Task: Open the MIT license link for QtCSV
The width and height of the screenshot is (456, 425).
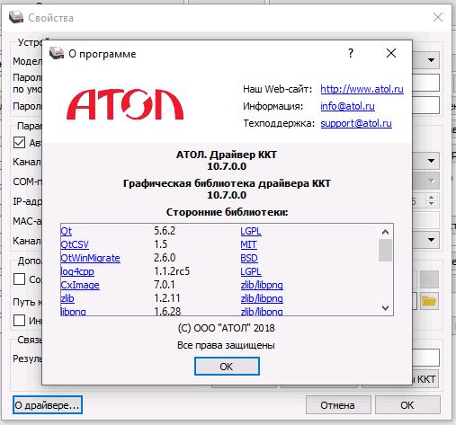Action: (x=248, y=244)
